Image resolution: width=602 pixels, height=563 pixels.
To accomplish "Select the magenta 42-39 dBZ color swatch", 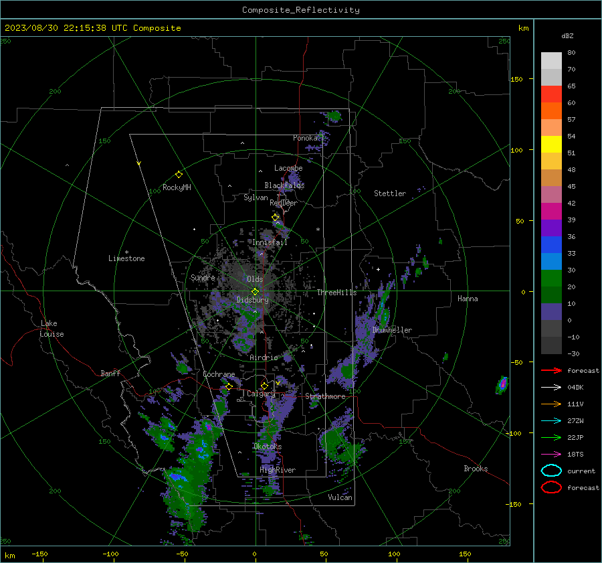I will click(x=551, y=211).
